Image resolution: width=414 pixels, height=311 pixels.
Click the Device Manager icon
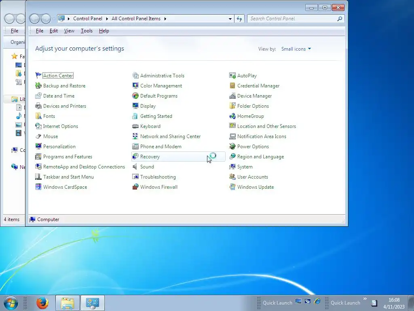[x=232, y=96]
